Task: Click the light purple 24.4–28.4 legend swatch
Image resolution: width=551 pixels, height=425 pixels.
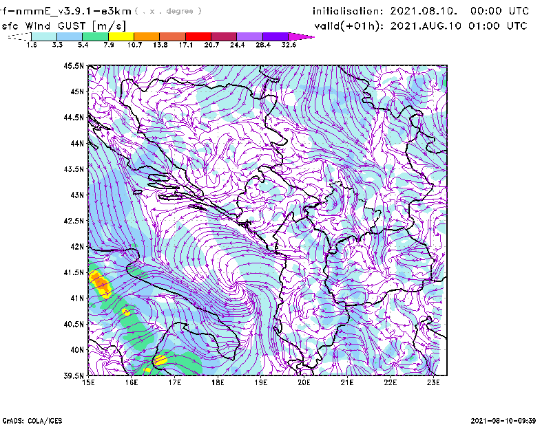Action: (x=249, y=36)
